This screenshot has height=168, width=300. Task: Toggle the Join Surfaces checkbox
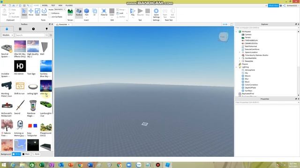click(50, 17)
